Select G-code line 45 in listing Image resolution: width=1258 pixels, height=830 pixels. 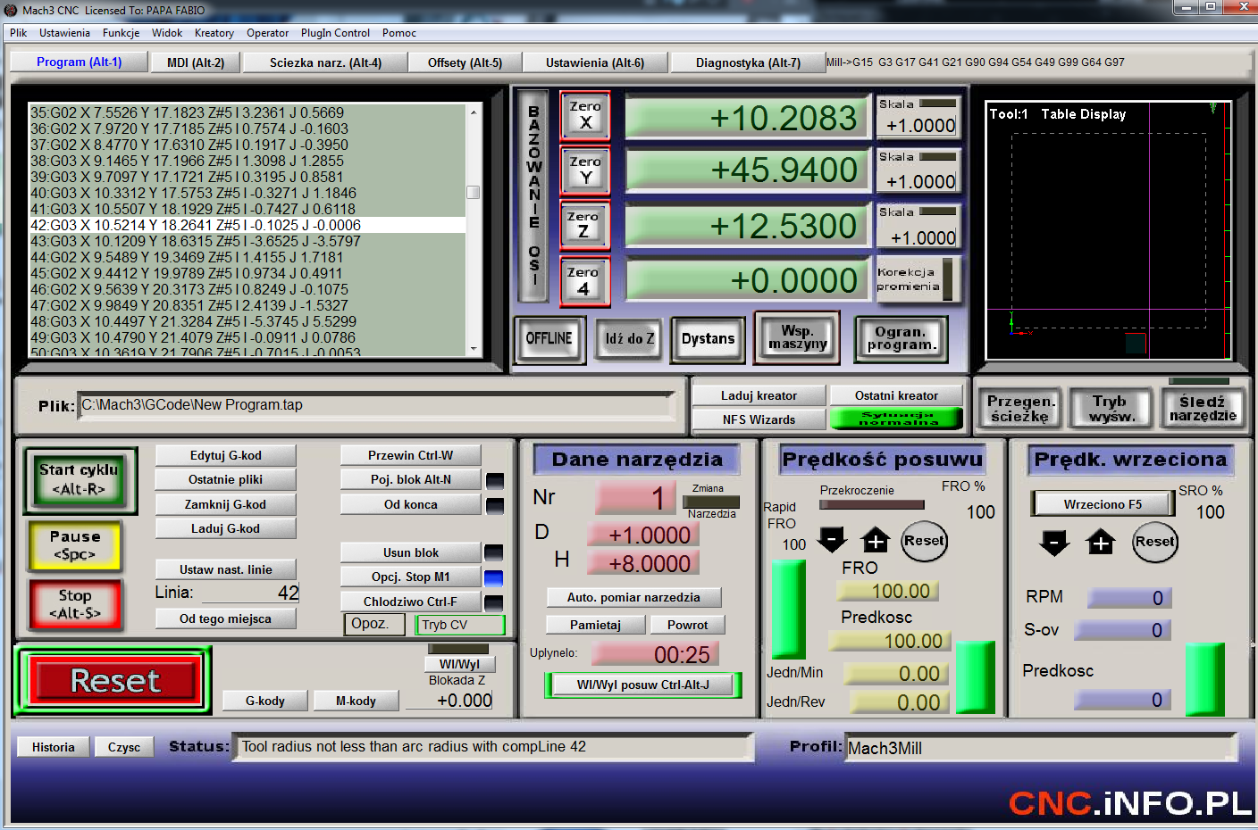point(247,273)
